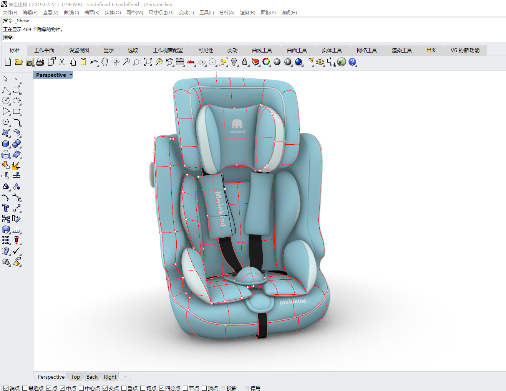This screenshot has height=391, width=506.
Task: Enable the 最近点 (Near) object snap
Action: tap(25, 388)
